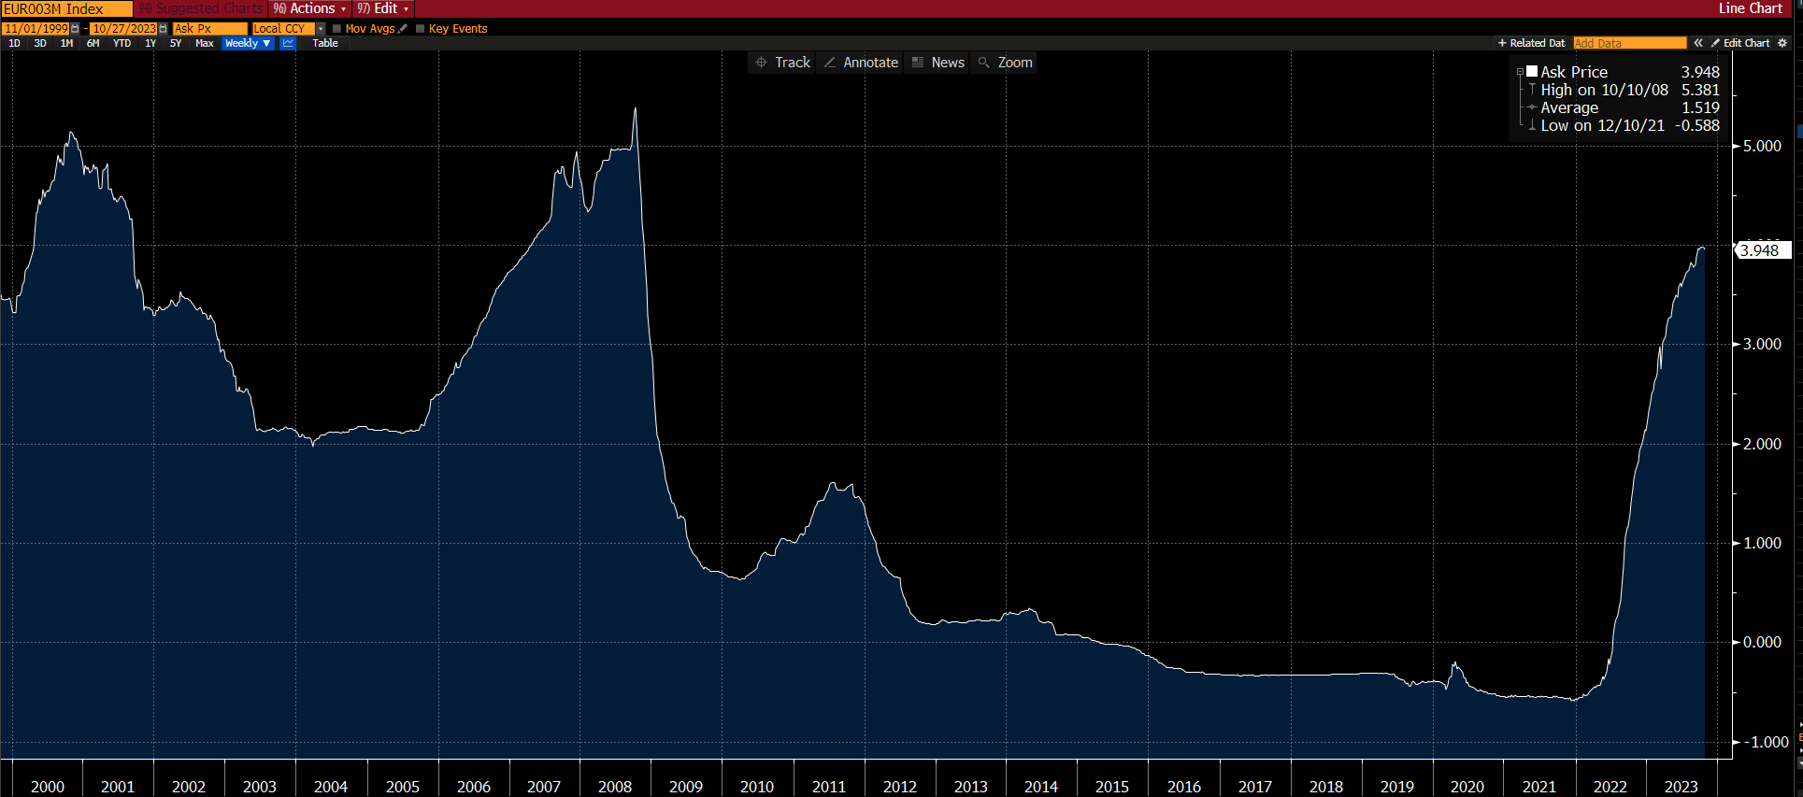Click the Mov Avgs pencil edit icon
Image resolution: width=1803 pixels, height=797 pixels.
[x=403, y=29]
